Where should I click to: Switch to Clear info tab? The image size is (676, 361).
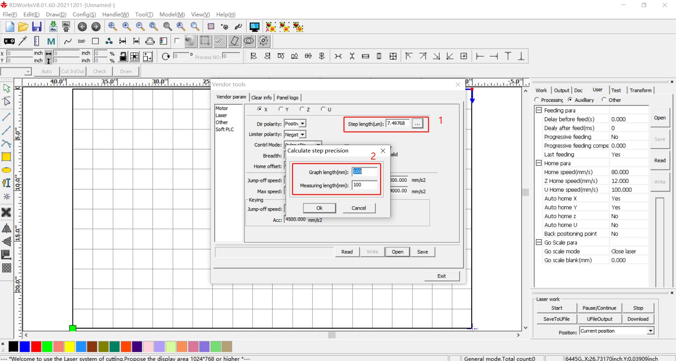click(261, 98)
